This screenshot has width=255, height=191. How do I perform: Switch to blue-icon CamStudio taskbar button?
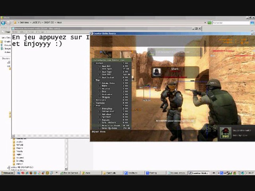pos(134,173)
